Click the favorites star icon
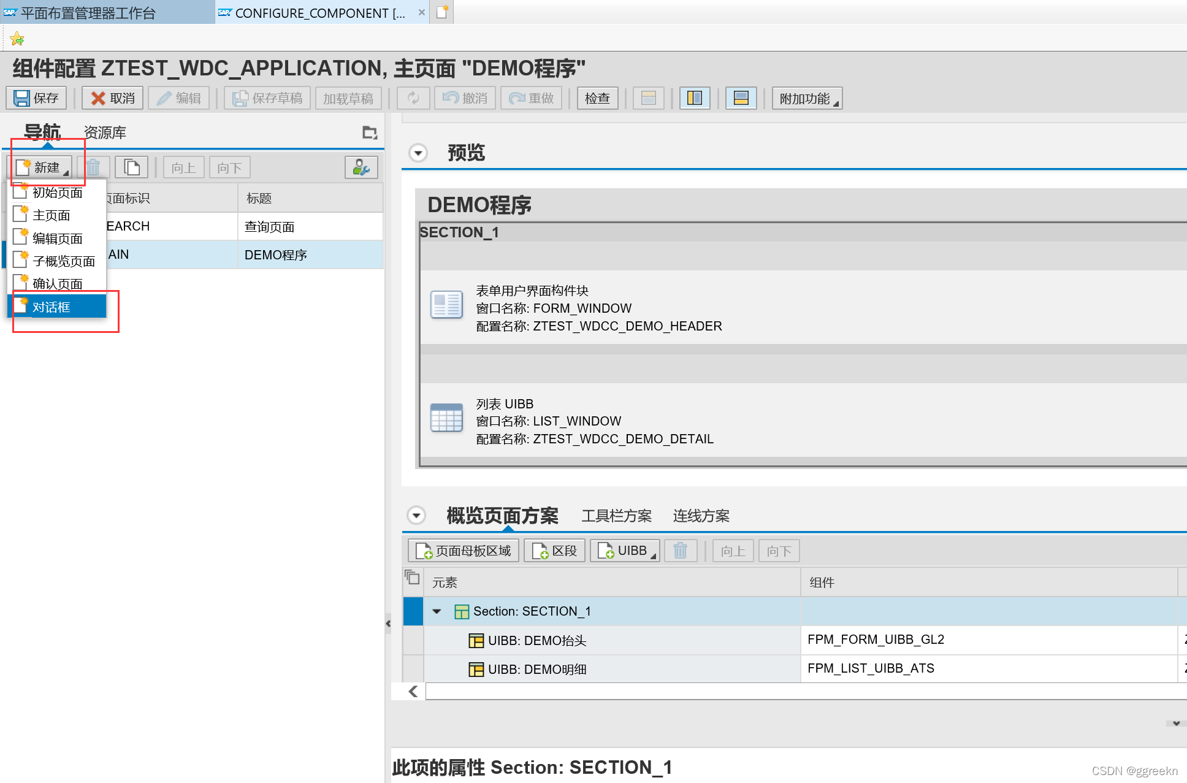The height and width of the screenshot is (783, 1187). click(17, 39)
